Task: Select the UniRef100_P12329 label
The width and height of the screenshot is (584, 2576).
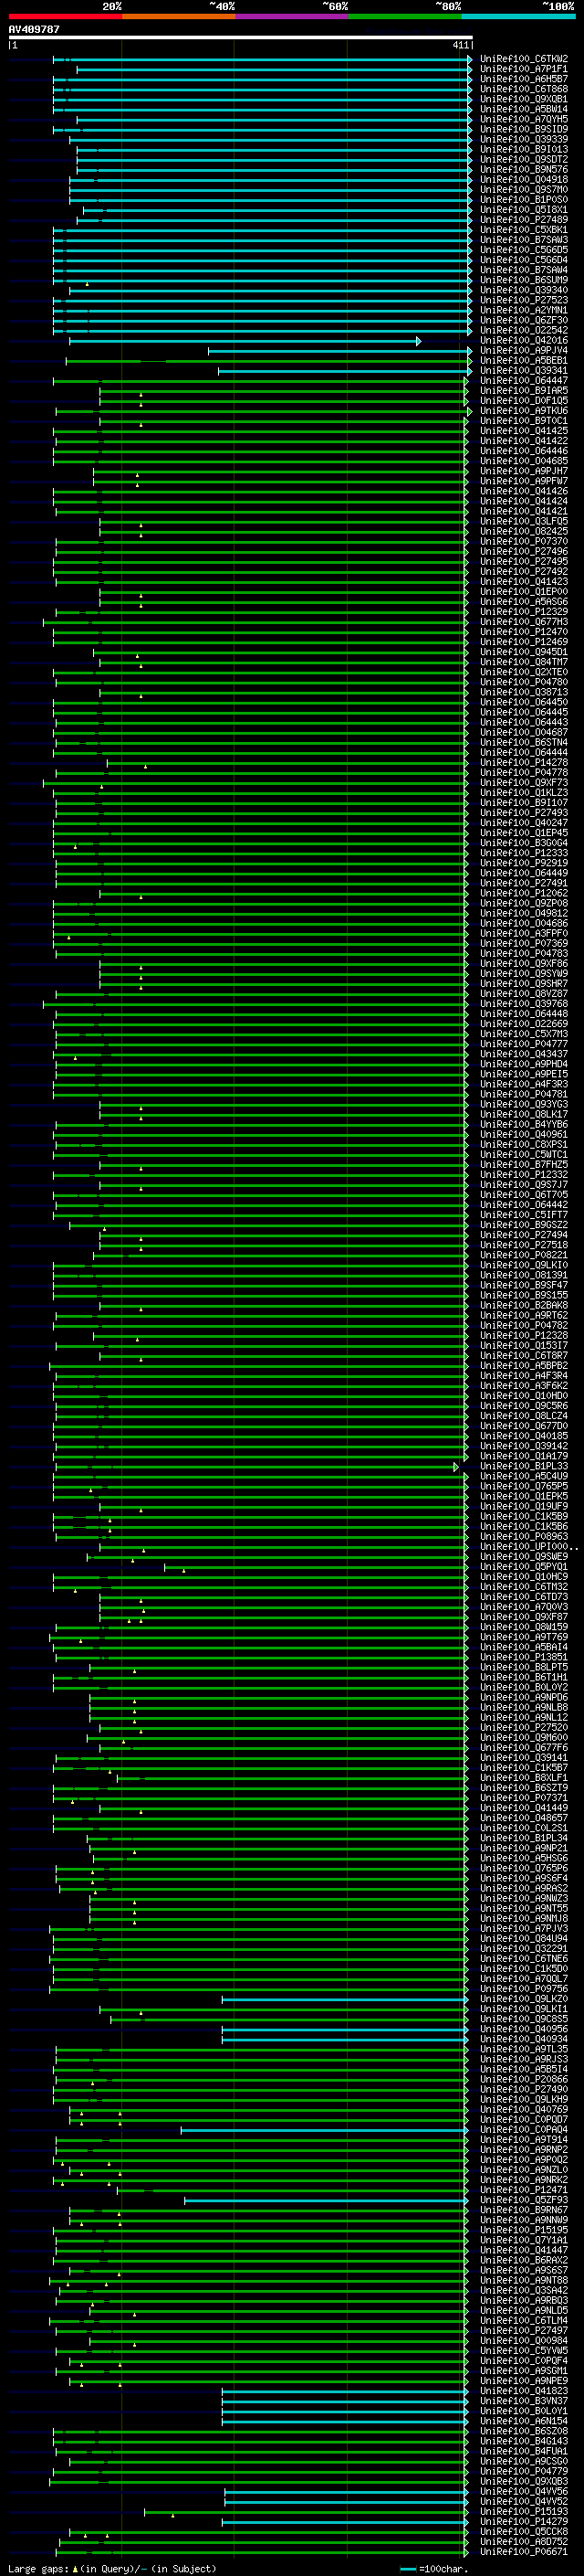Action: click(524, 611)
